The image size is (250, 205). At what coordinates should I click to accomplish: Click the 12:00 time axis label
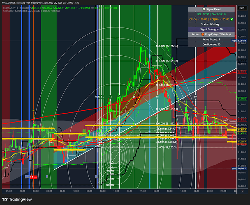coord(103,191)
